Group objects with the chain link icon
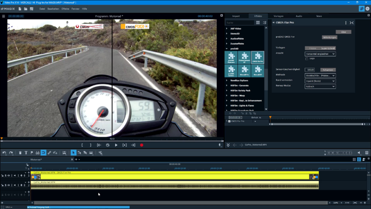The image size is (371, 209). [x=49, y=153]
